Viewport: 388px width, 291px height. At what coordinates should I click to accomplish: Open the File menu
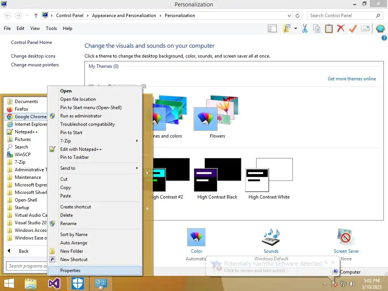(x=7, y=28)
